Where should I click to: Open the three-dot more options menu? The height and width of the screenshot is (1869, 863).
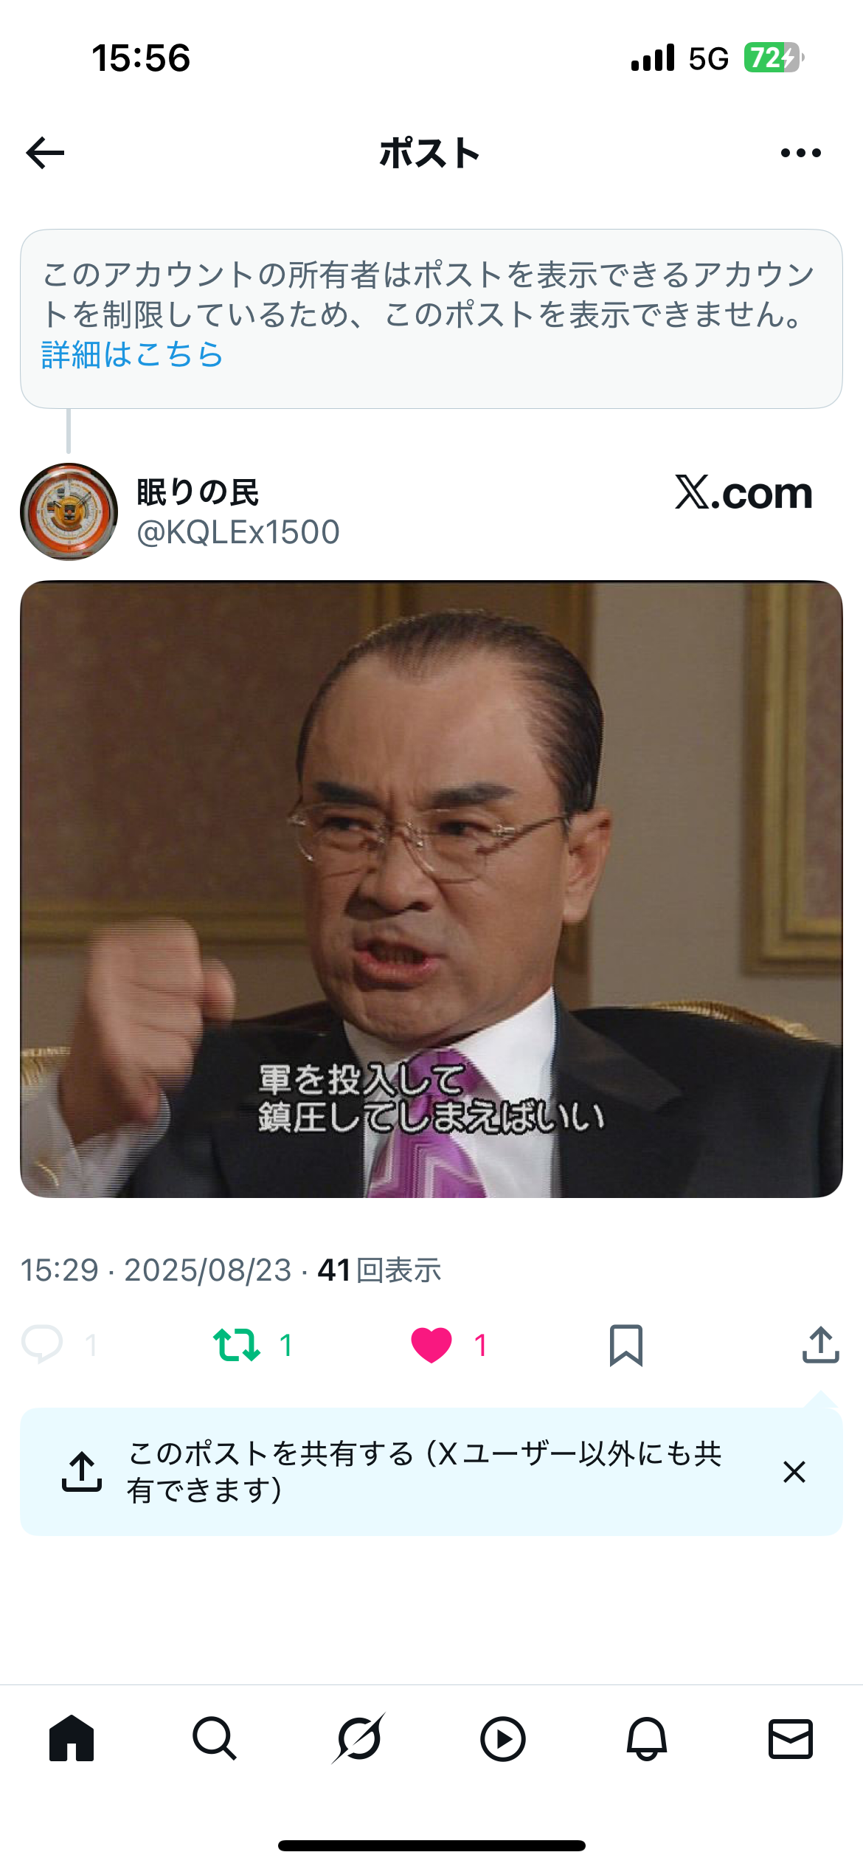(x=800, y=153)
